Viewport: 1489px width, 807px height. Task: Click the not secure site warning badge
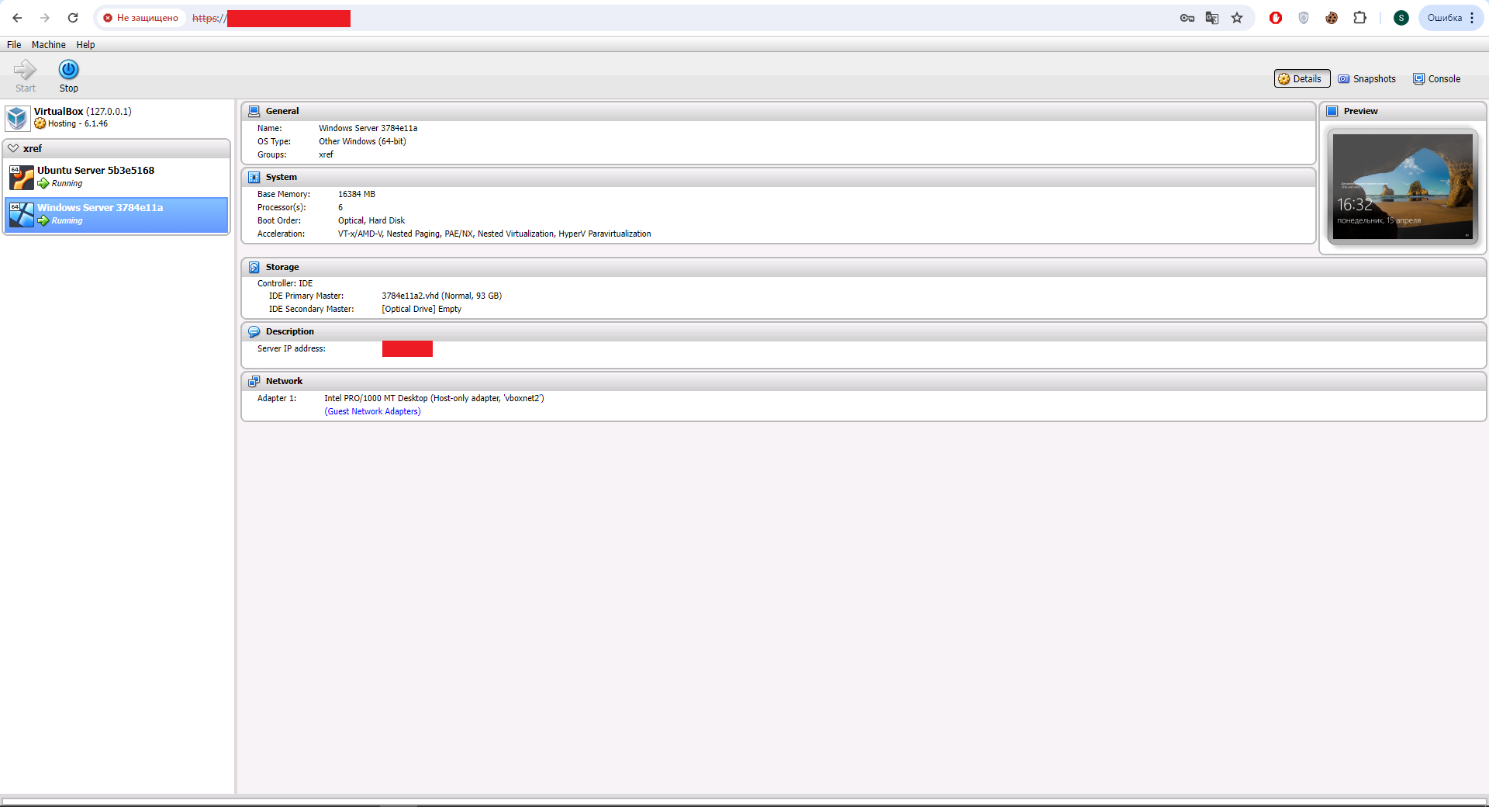click(x=140, y=18)
